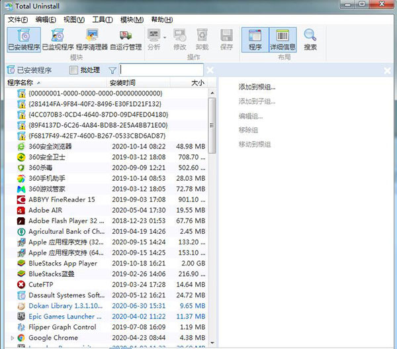Viewport: 397px width, 349px height.
Task: Select the {89F4137D-6C26-4A84-BDB8-2E5A4BB71E00} entry
Action: coord(98,125)
